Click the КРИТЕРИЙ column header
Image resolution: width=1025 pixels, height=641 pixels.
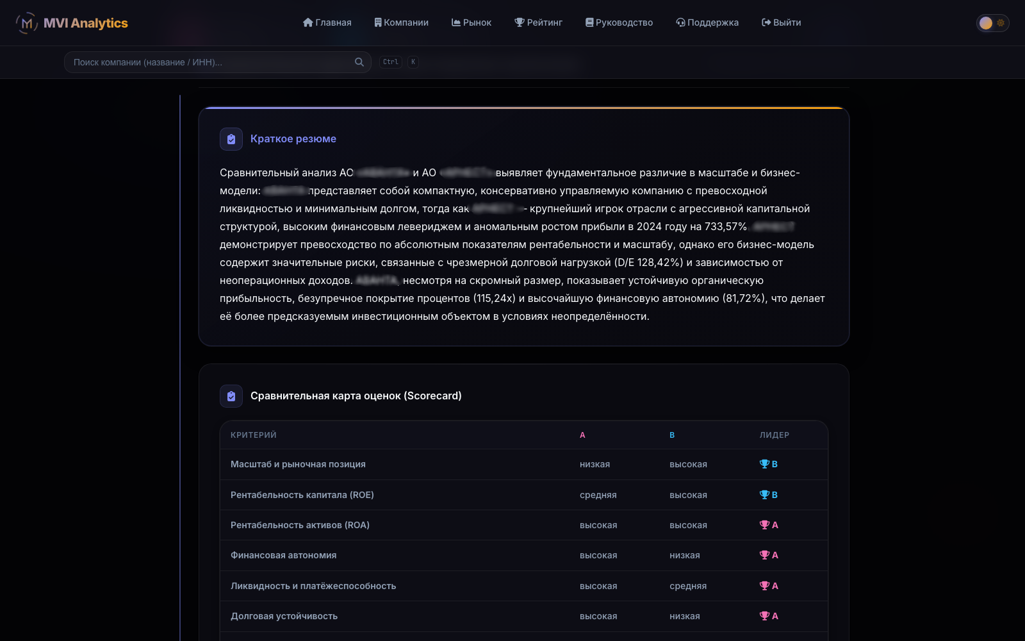point(254,435)
